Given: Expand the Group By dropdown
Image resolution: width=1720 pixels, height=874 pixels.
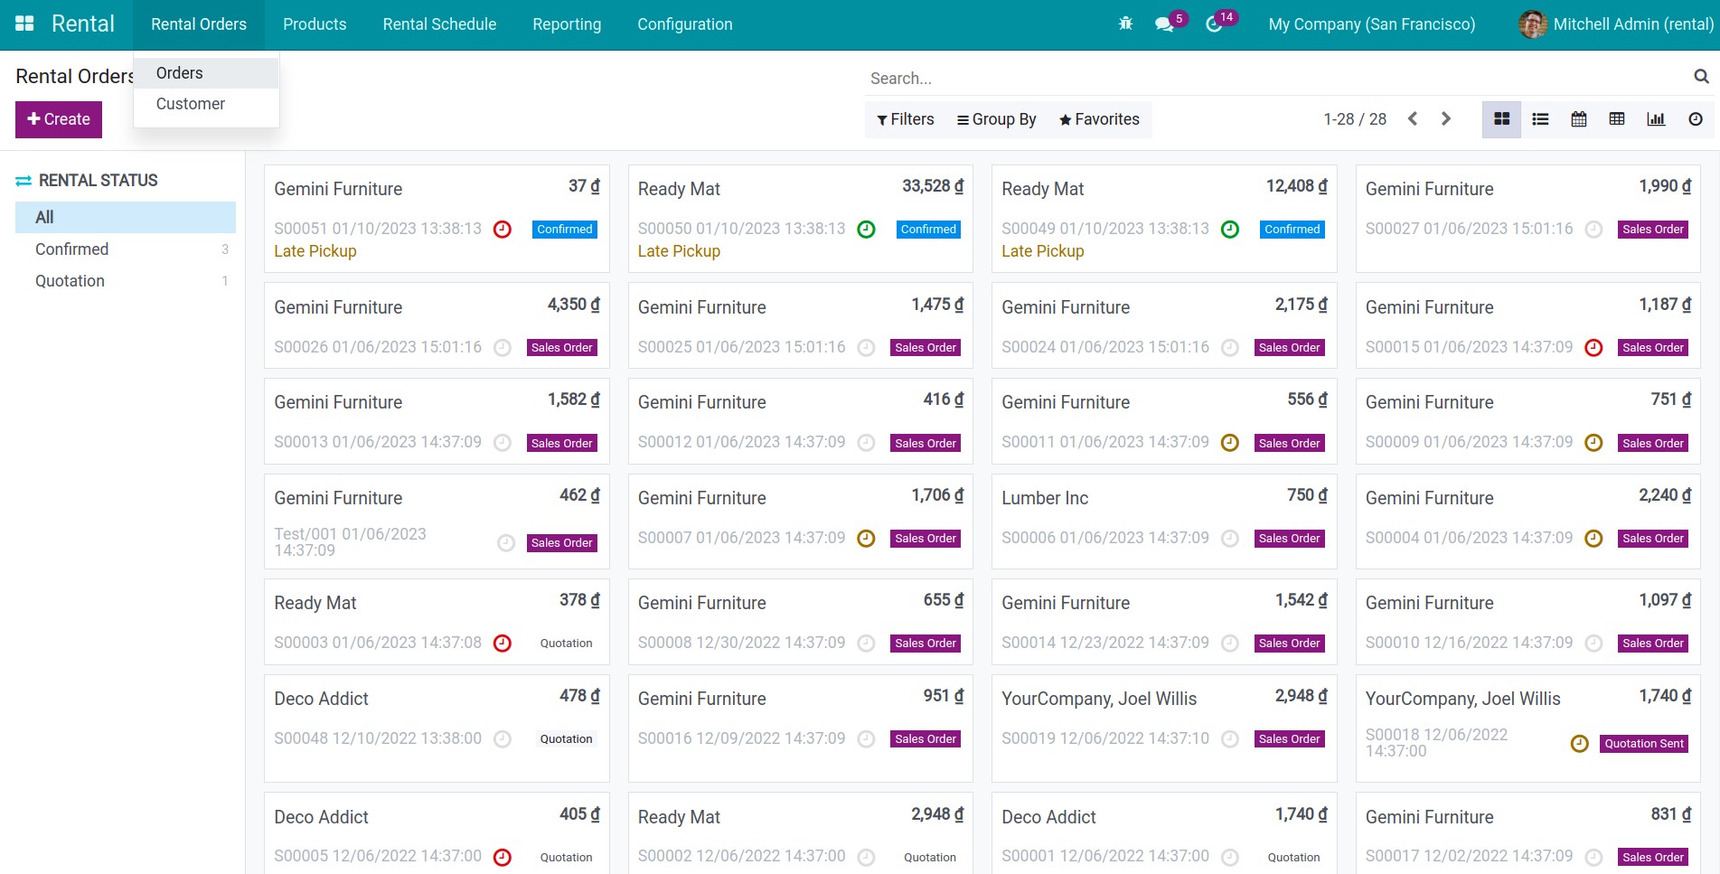Looking at the screenshot, I should tap(996, 119).
